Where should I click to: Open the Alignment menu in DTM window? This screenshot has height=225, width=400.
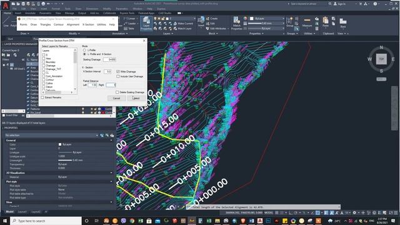point(73,24)
